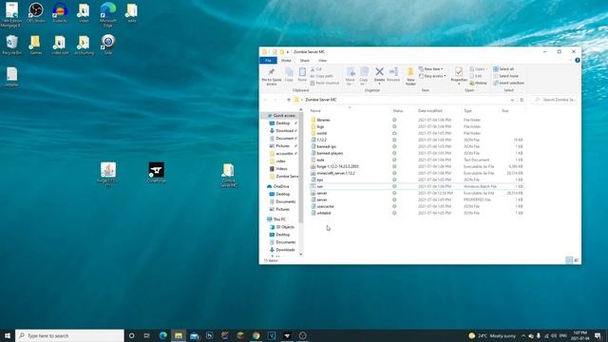
Task: Click the Delete X icon
Action: pos(379,72)
